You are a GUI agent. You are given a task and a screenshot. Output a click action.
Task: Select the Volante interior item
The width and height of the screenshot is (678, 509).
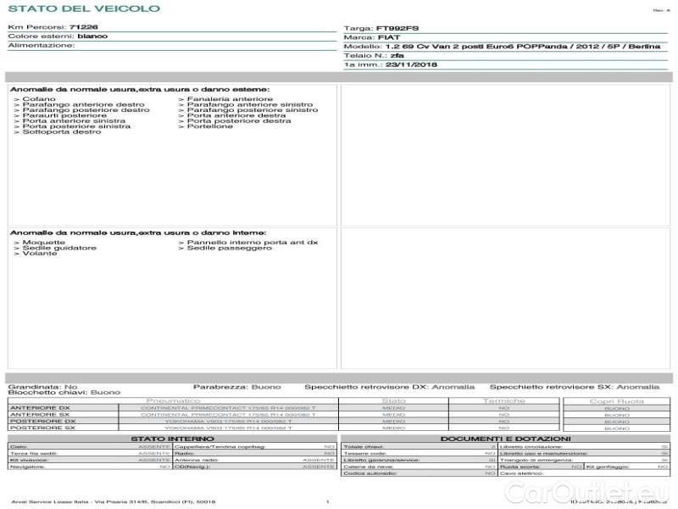(x=38, y=253)
